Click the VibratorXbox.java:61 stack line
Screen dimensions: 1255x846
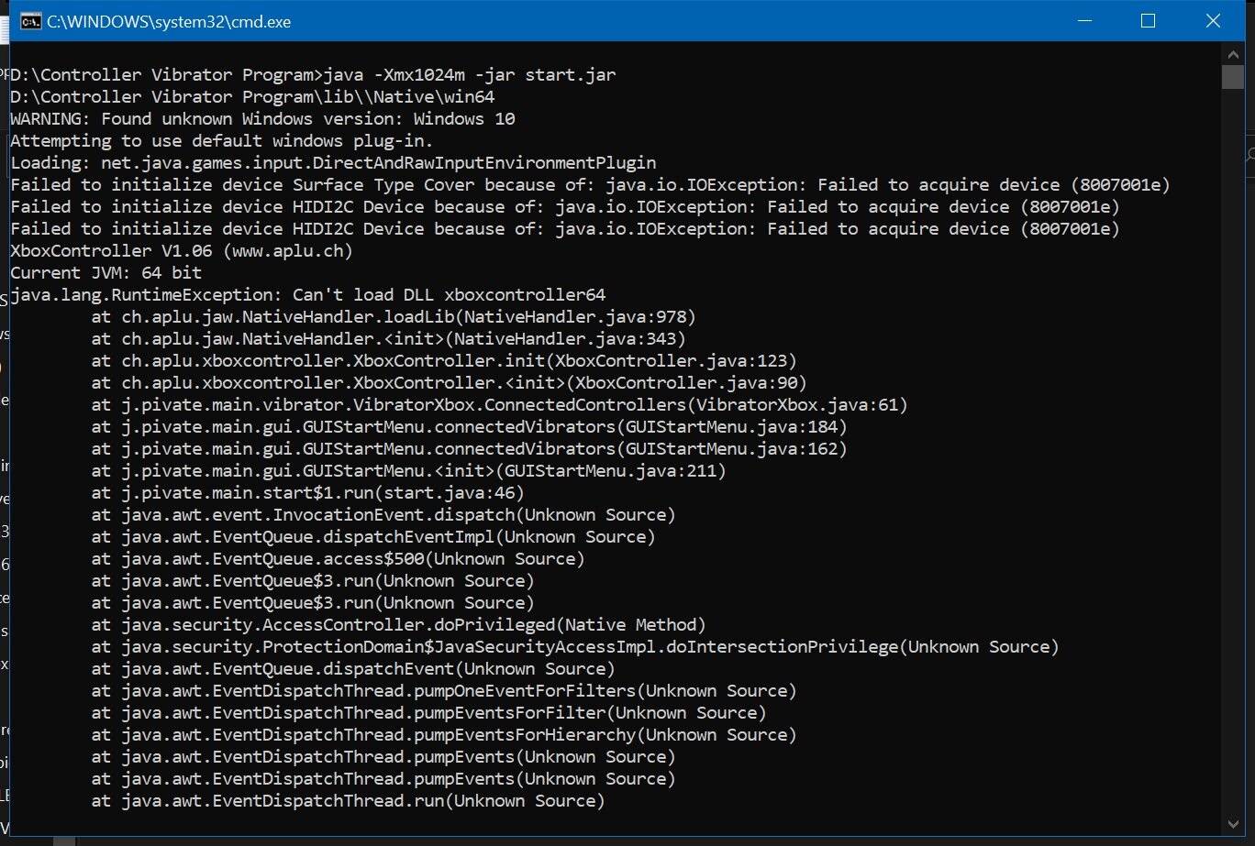pos(499,405)
